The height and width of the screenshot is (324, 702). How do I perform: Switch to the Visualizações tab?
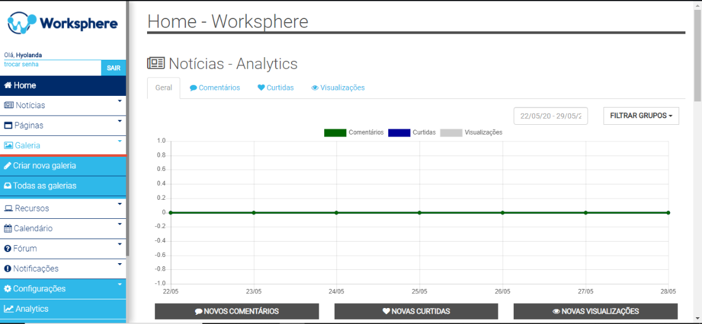click(x=338, y=88)
